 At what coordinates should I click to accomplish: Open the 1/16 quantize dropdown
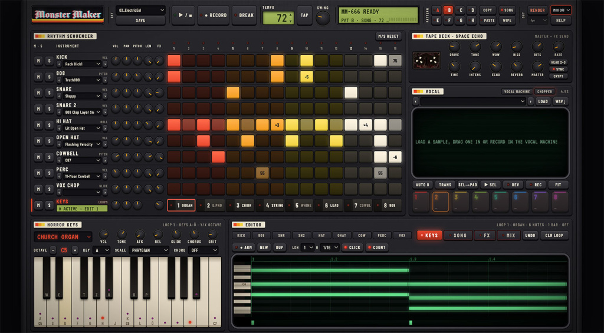330,248
